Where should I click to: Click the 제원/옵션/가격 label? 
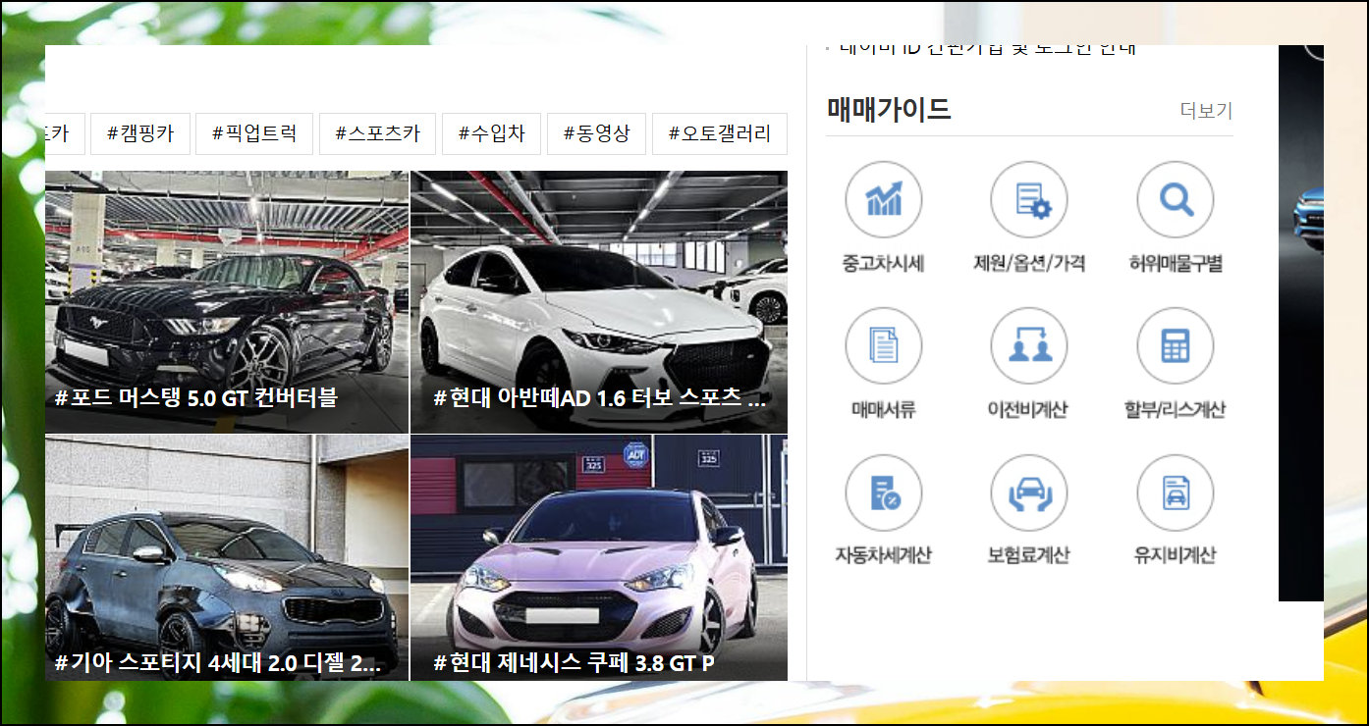[1029, 264]
